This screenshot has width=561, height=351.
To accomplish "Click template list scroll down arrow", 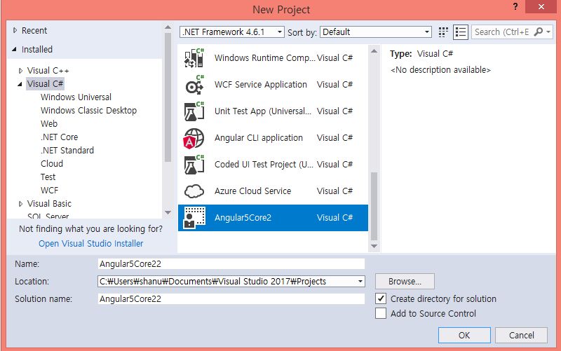I will pyautogui.click(x=374, y=247).
